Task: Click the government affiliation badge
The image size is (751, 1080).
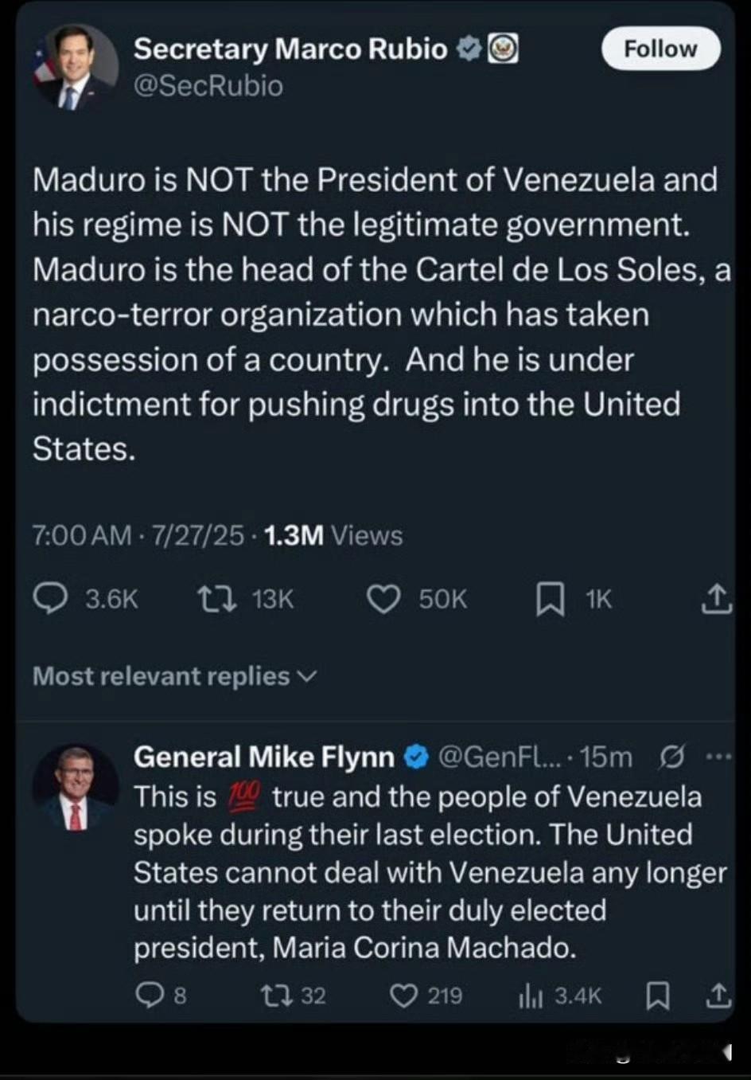Action: 503,49
